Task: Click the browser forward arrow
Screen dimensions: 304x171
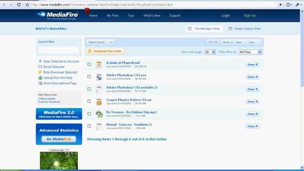Action: click(11, 5)
